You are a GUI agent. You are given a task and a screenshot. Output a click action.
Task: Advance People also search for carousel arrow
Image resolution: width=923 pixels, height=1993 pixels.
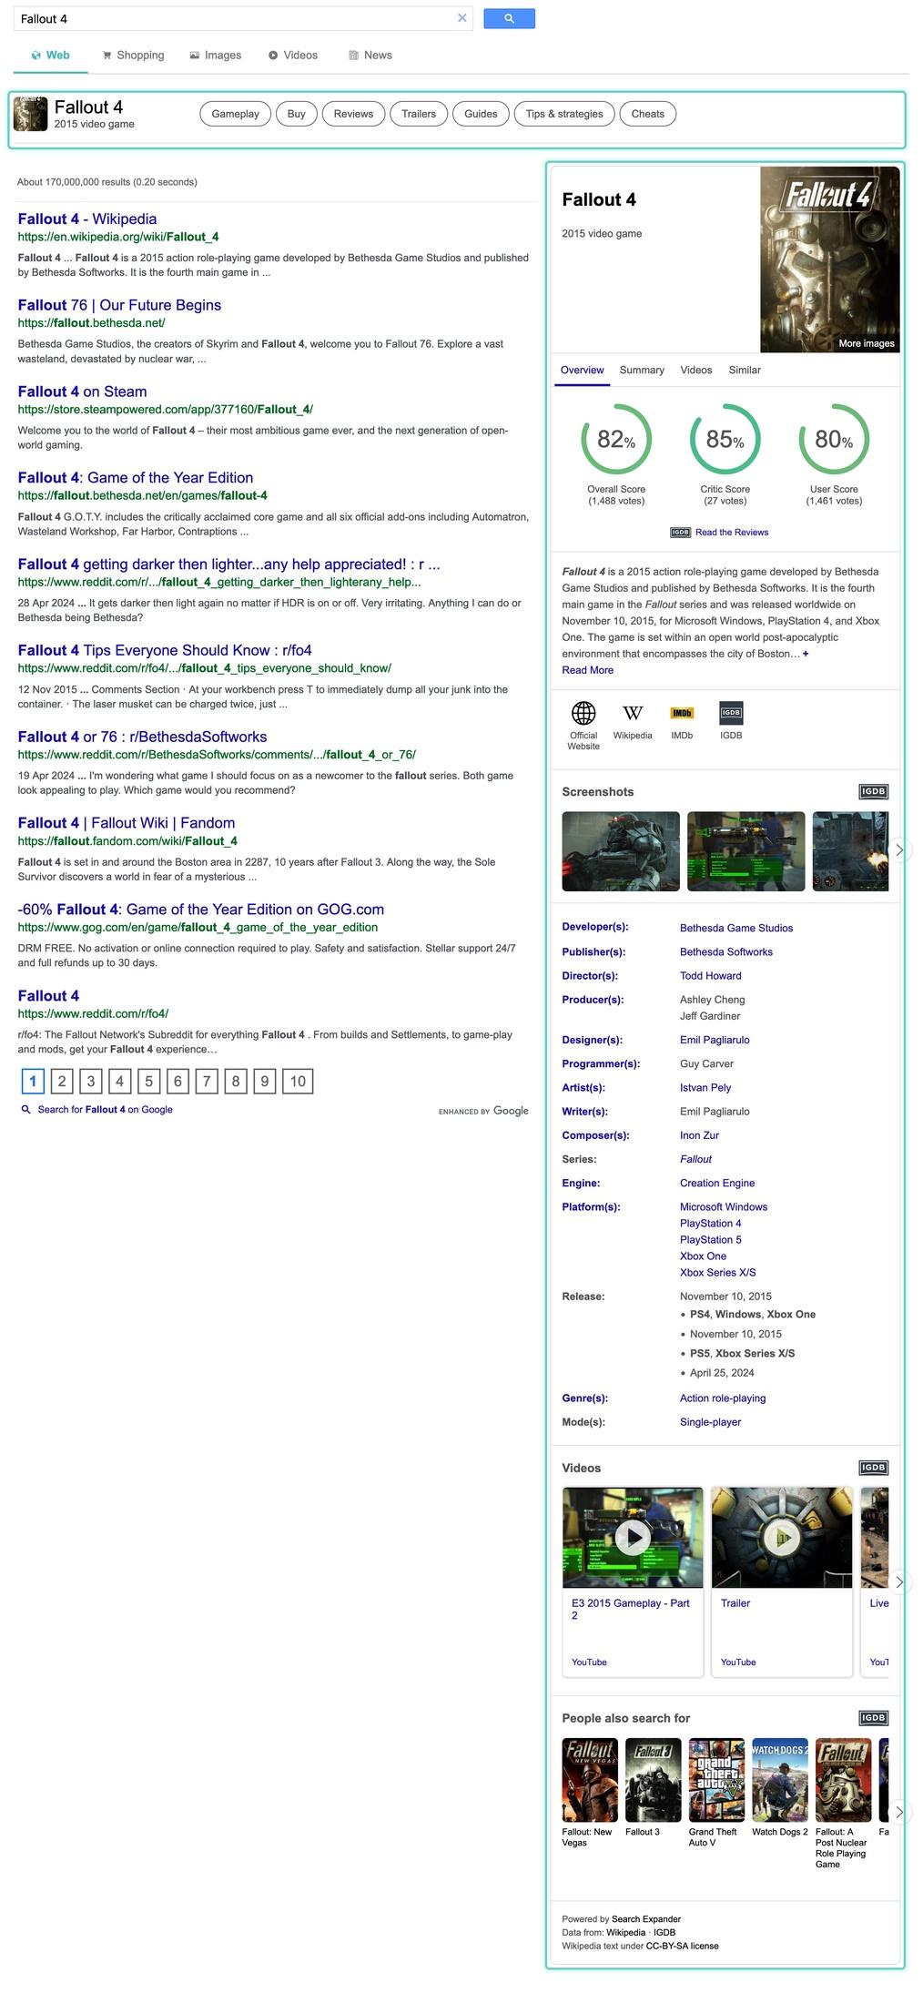(x=898, y=1812)
